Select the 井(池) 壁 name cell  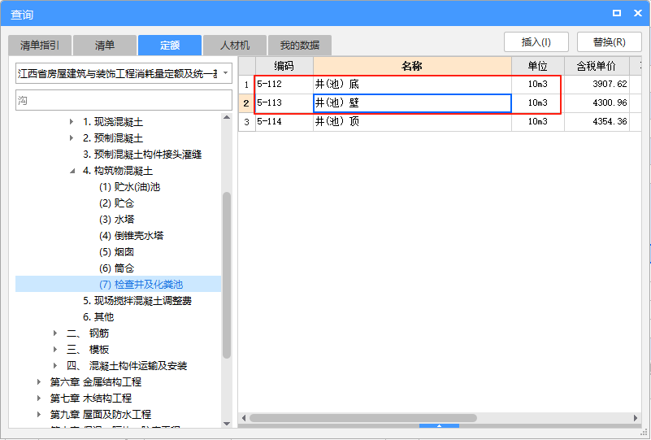click(412, 103)
